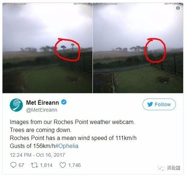Open the reply speech bubble icon
186x176 pixels.
point(13,165)
